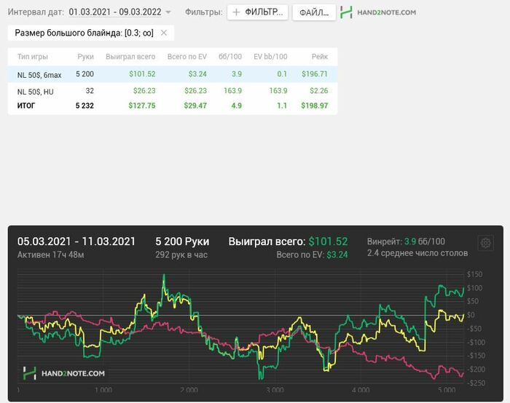
Task: Select the NL 50$, HU row
Action: [x=173, y=91]
